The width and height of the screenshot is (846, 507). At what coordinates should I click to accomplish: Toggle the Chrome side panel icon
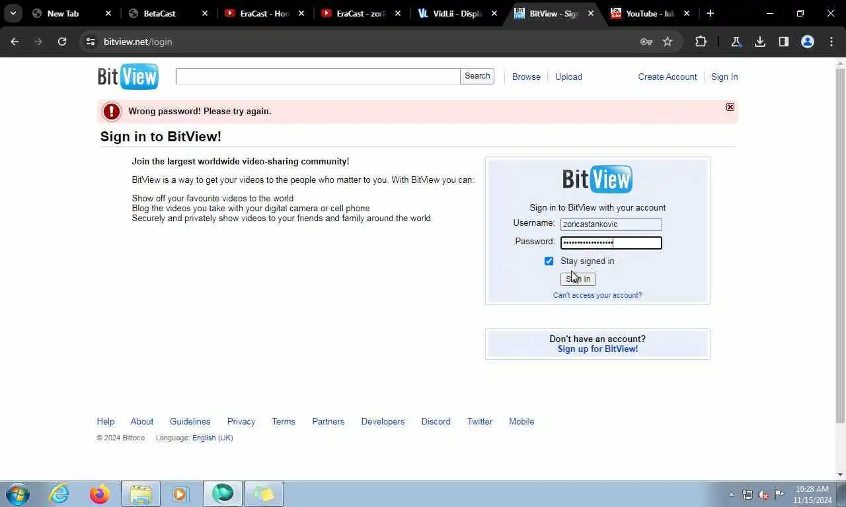(x=783, y=42)
